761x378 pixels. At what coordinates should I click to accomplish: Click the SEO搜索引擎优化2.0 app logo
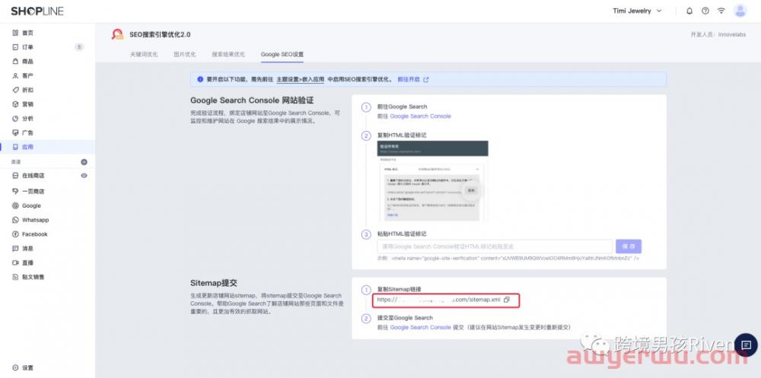point(117,34)
